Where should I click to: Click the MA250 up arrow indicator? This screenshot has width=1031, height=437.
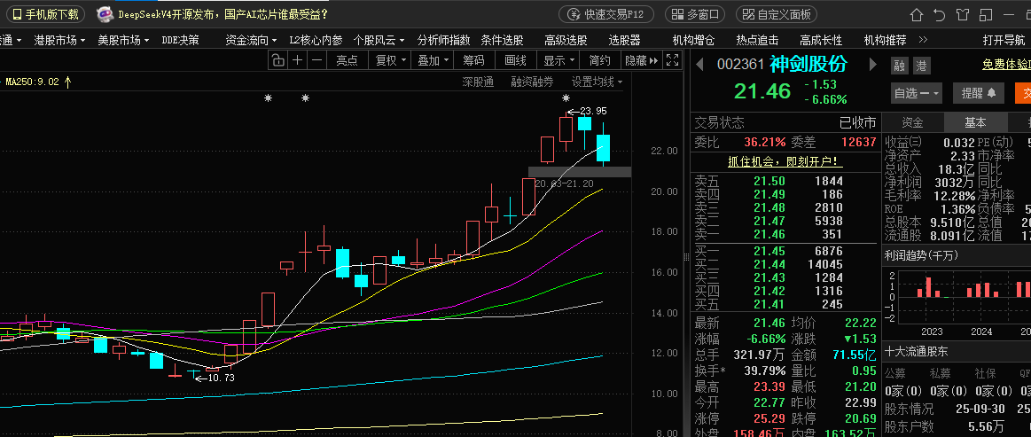point(67,82)
